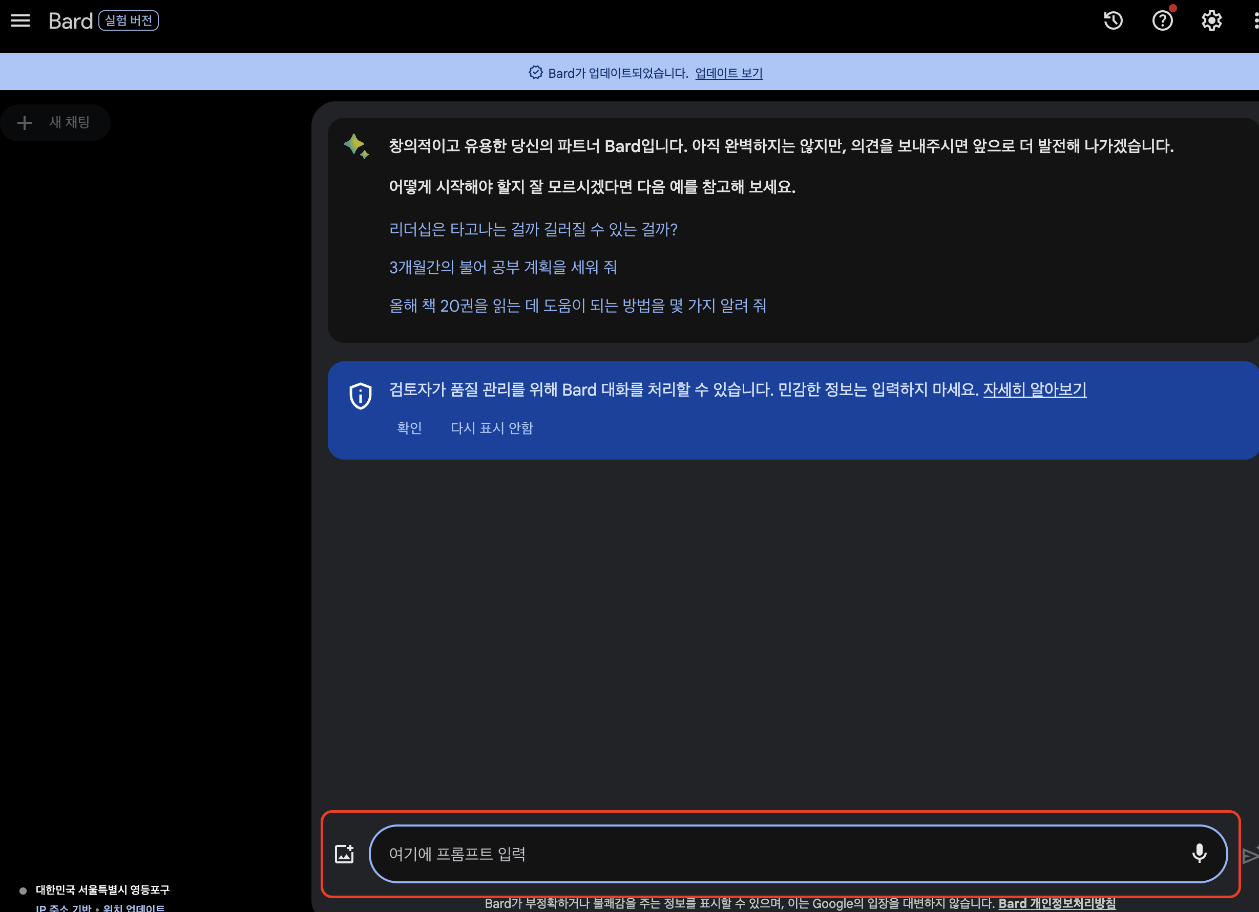Select the French study plan example prompt
Viewport: 1259px width, 912px height.
click(503, 267)
